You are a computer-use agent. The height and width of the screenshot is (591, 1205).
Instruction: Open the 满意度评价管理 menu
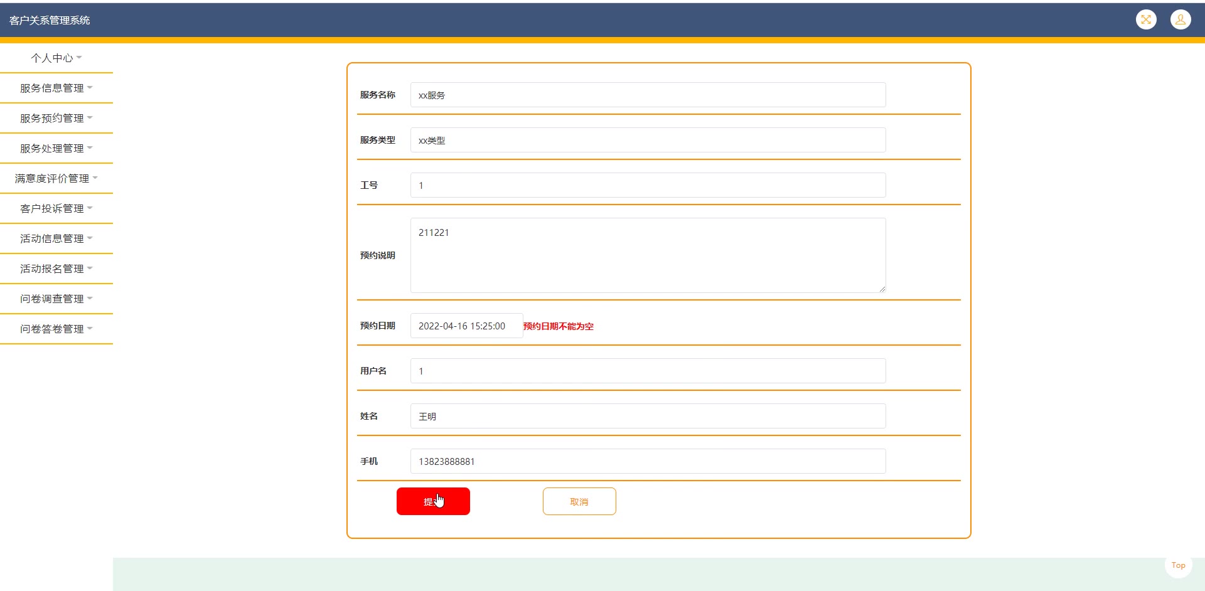56,178
